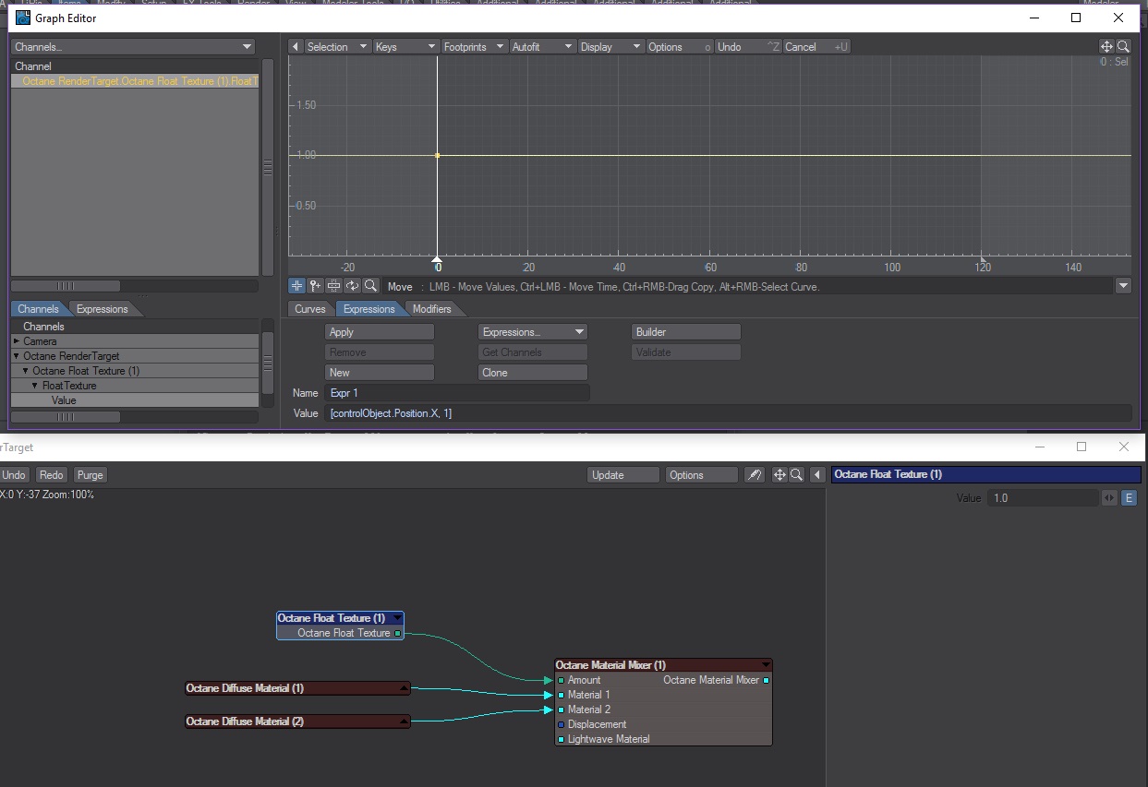Collapse the Octane Float Texture node arrow
The width and height of the screenshot is (1148, 787).
click(x=397, y=618)
